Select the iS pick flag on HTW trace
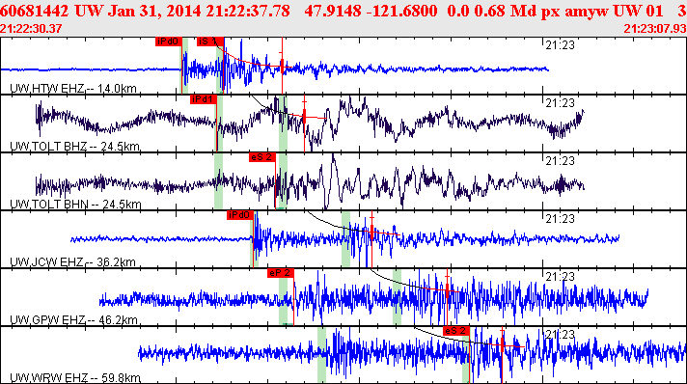Screen dimensions: 687x384 210,41
